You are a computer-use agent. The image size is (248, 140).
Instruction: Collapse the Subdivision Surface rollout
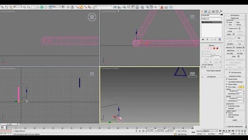235,76
